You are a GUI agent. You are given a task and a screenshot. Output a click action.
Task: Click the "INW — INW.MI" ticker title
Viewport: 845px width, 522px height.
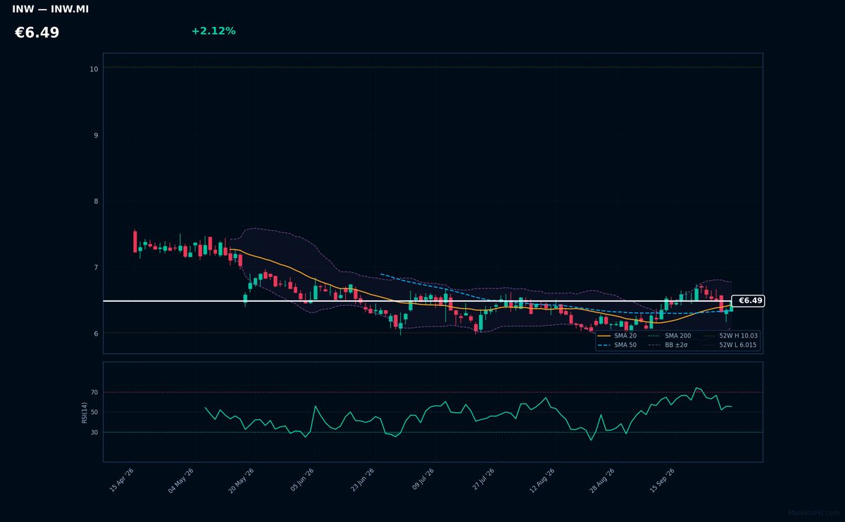pyautogui.click(x=51, y=10)
